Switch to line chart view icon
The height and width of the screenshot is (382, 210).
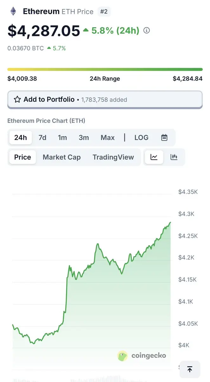(154, 157)
